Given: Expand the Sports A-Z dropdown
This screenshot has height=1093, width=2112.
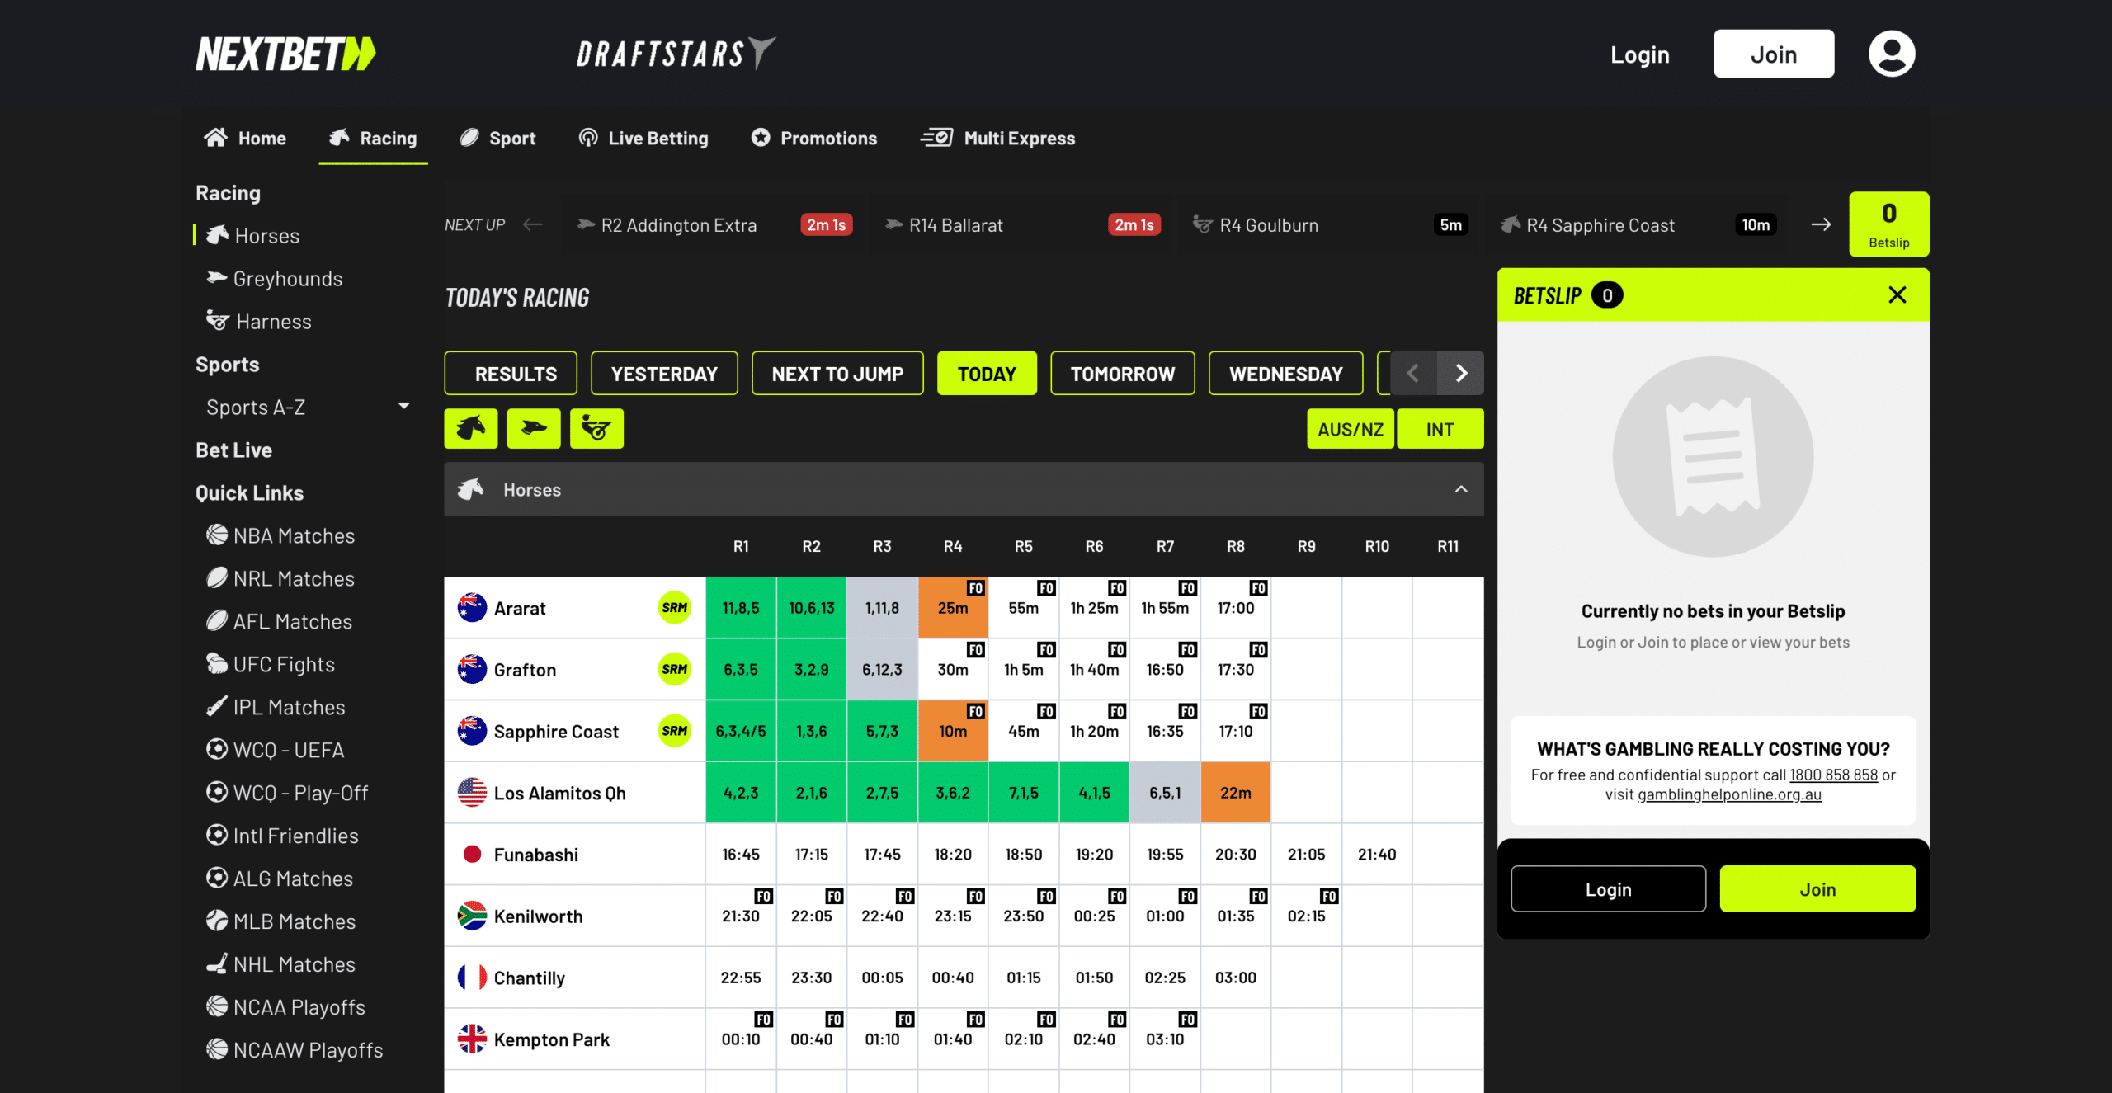Looking at the screenshot, I should coord(403,407).
